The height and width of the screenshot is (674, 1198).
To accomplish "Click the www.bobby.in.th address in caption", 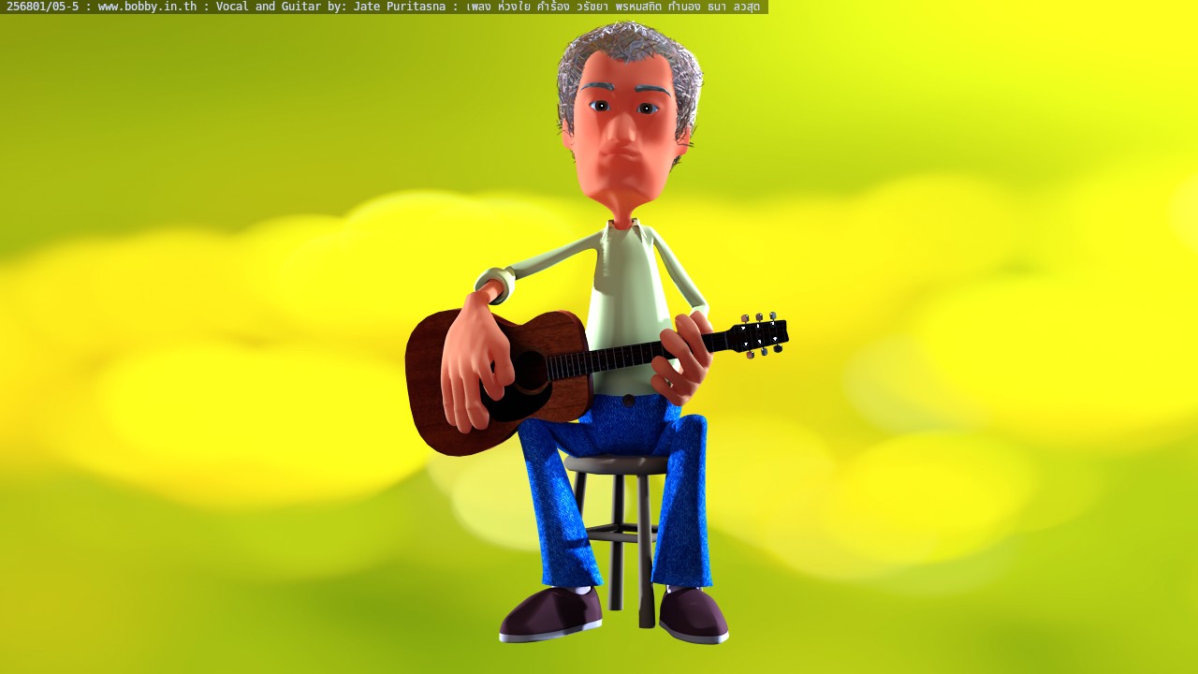I will [x=147, y=7].
